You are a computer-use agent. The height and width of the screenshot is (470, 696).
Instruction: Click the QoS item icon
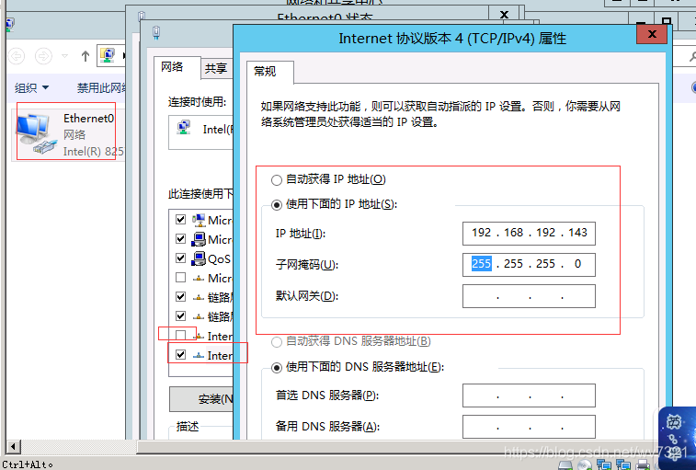[198, 258]
